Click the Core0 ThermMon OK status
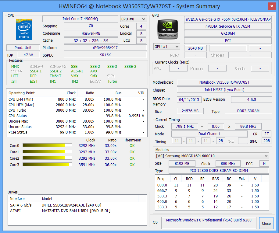 tap(132, 145)
